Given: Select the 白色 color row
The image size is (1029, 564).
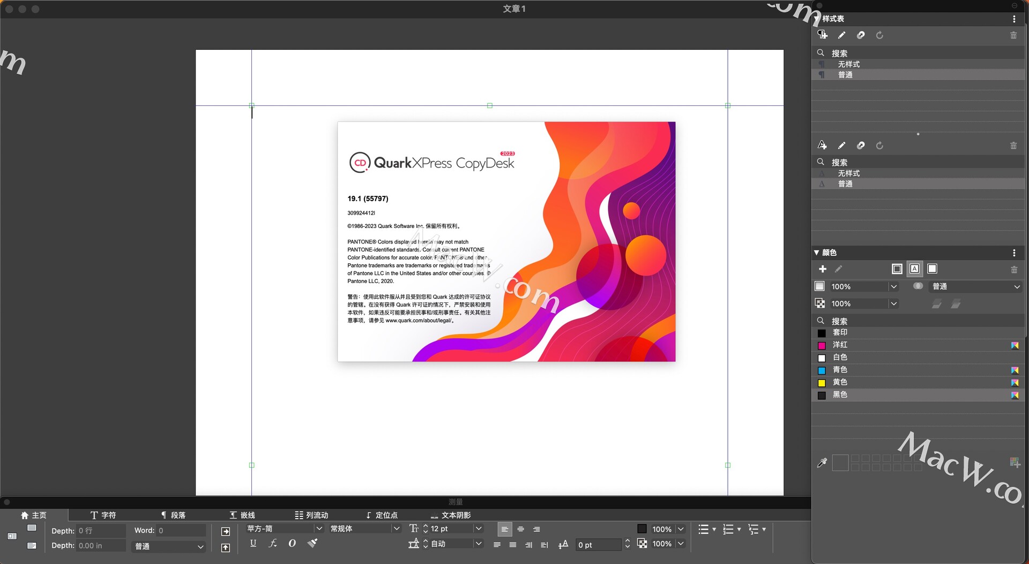Looking at the screenshot, I should (918, 357).
